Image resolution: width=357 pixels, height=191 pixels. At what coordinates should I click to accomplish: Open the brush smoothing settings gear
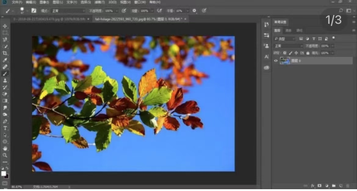click(194, 11)
